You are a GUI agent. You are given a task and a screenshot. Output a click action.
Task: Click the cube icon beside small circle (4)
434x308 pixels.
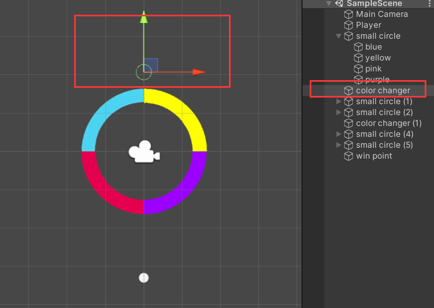point(348,134)
